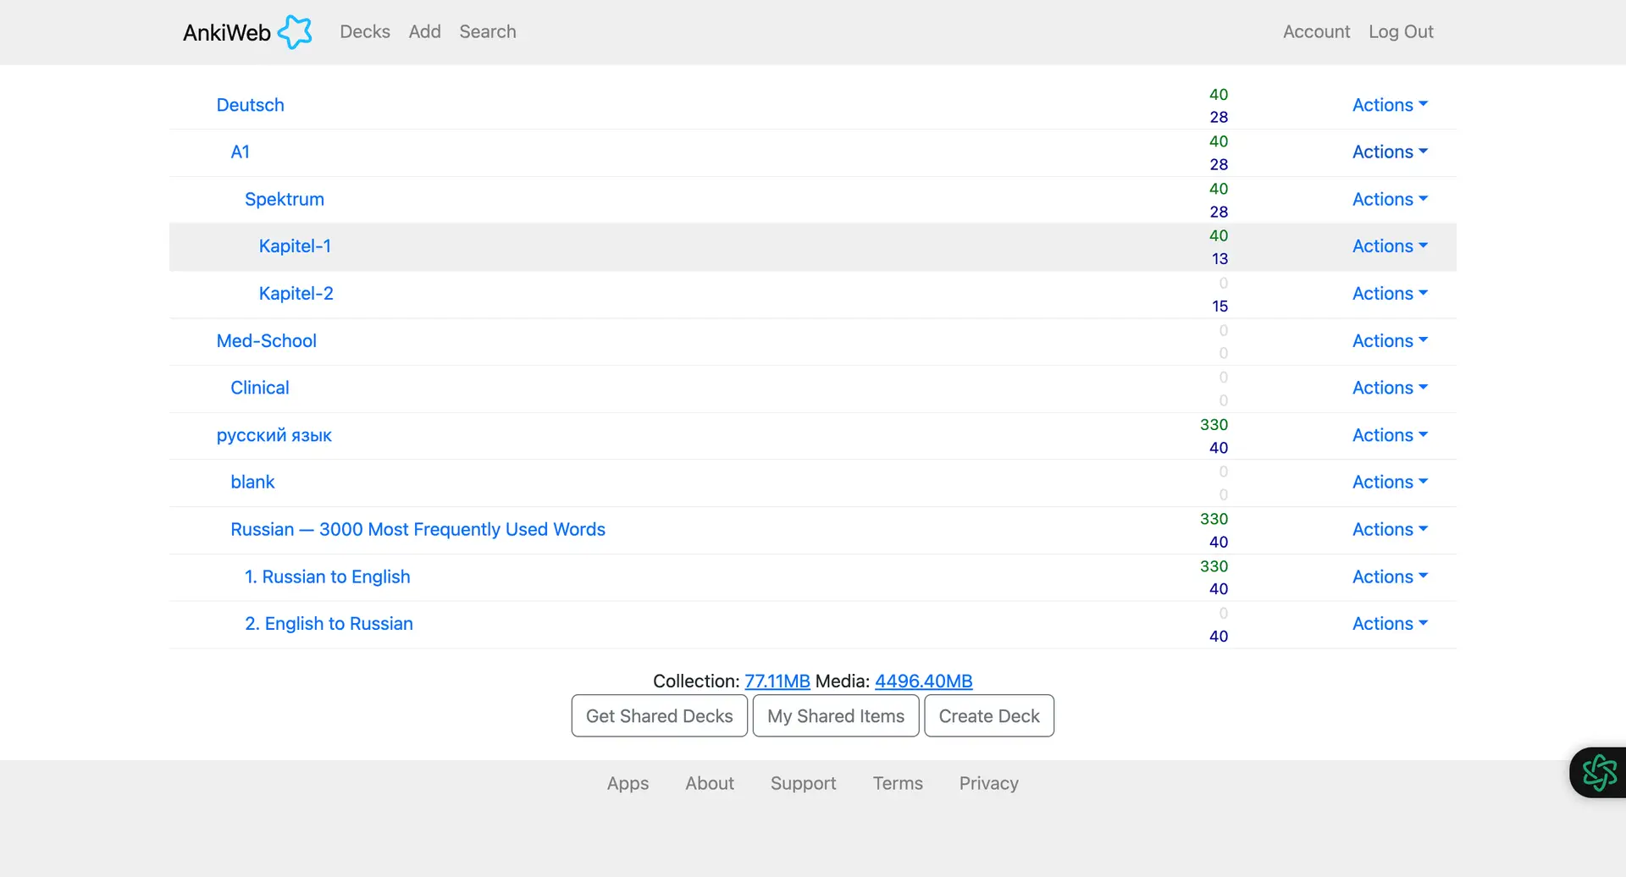Go to the Add page
Image resolution: width=1626 pixels, height=877 pixels.
pos(424,31)
